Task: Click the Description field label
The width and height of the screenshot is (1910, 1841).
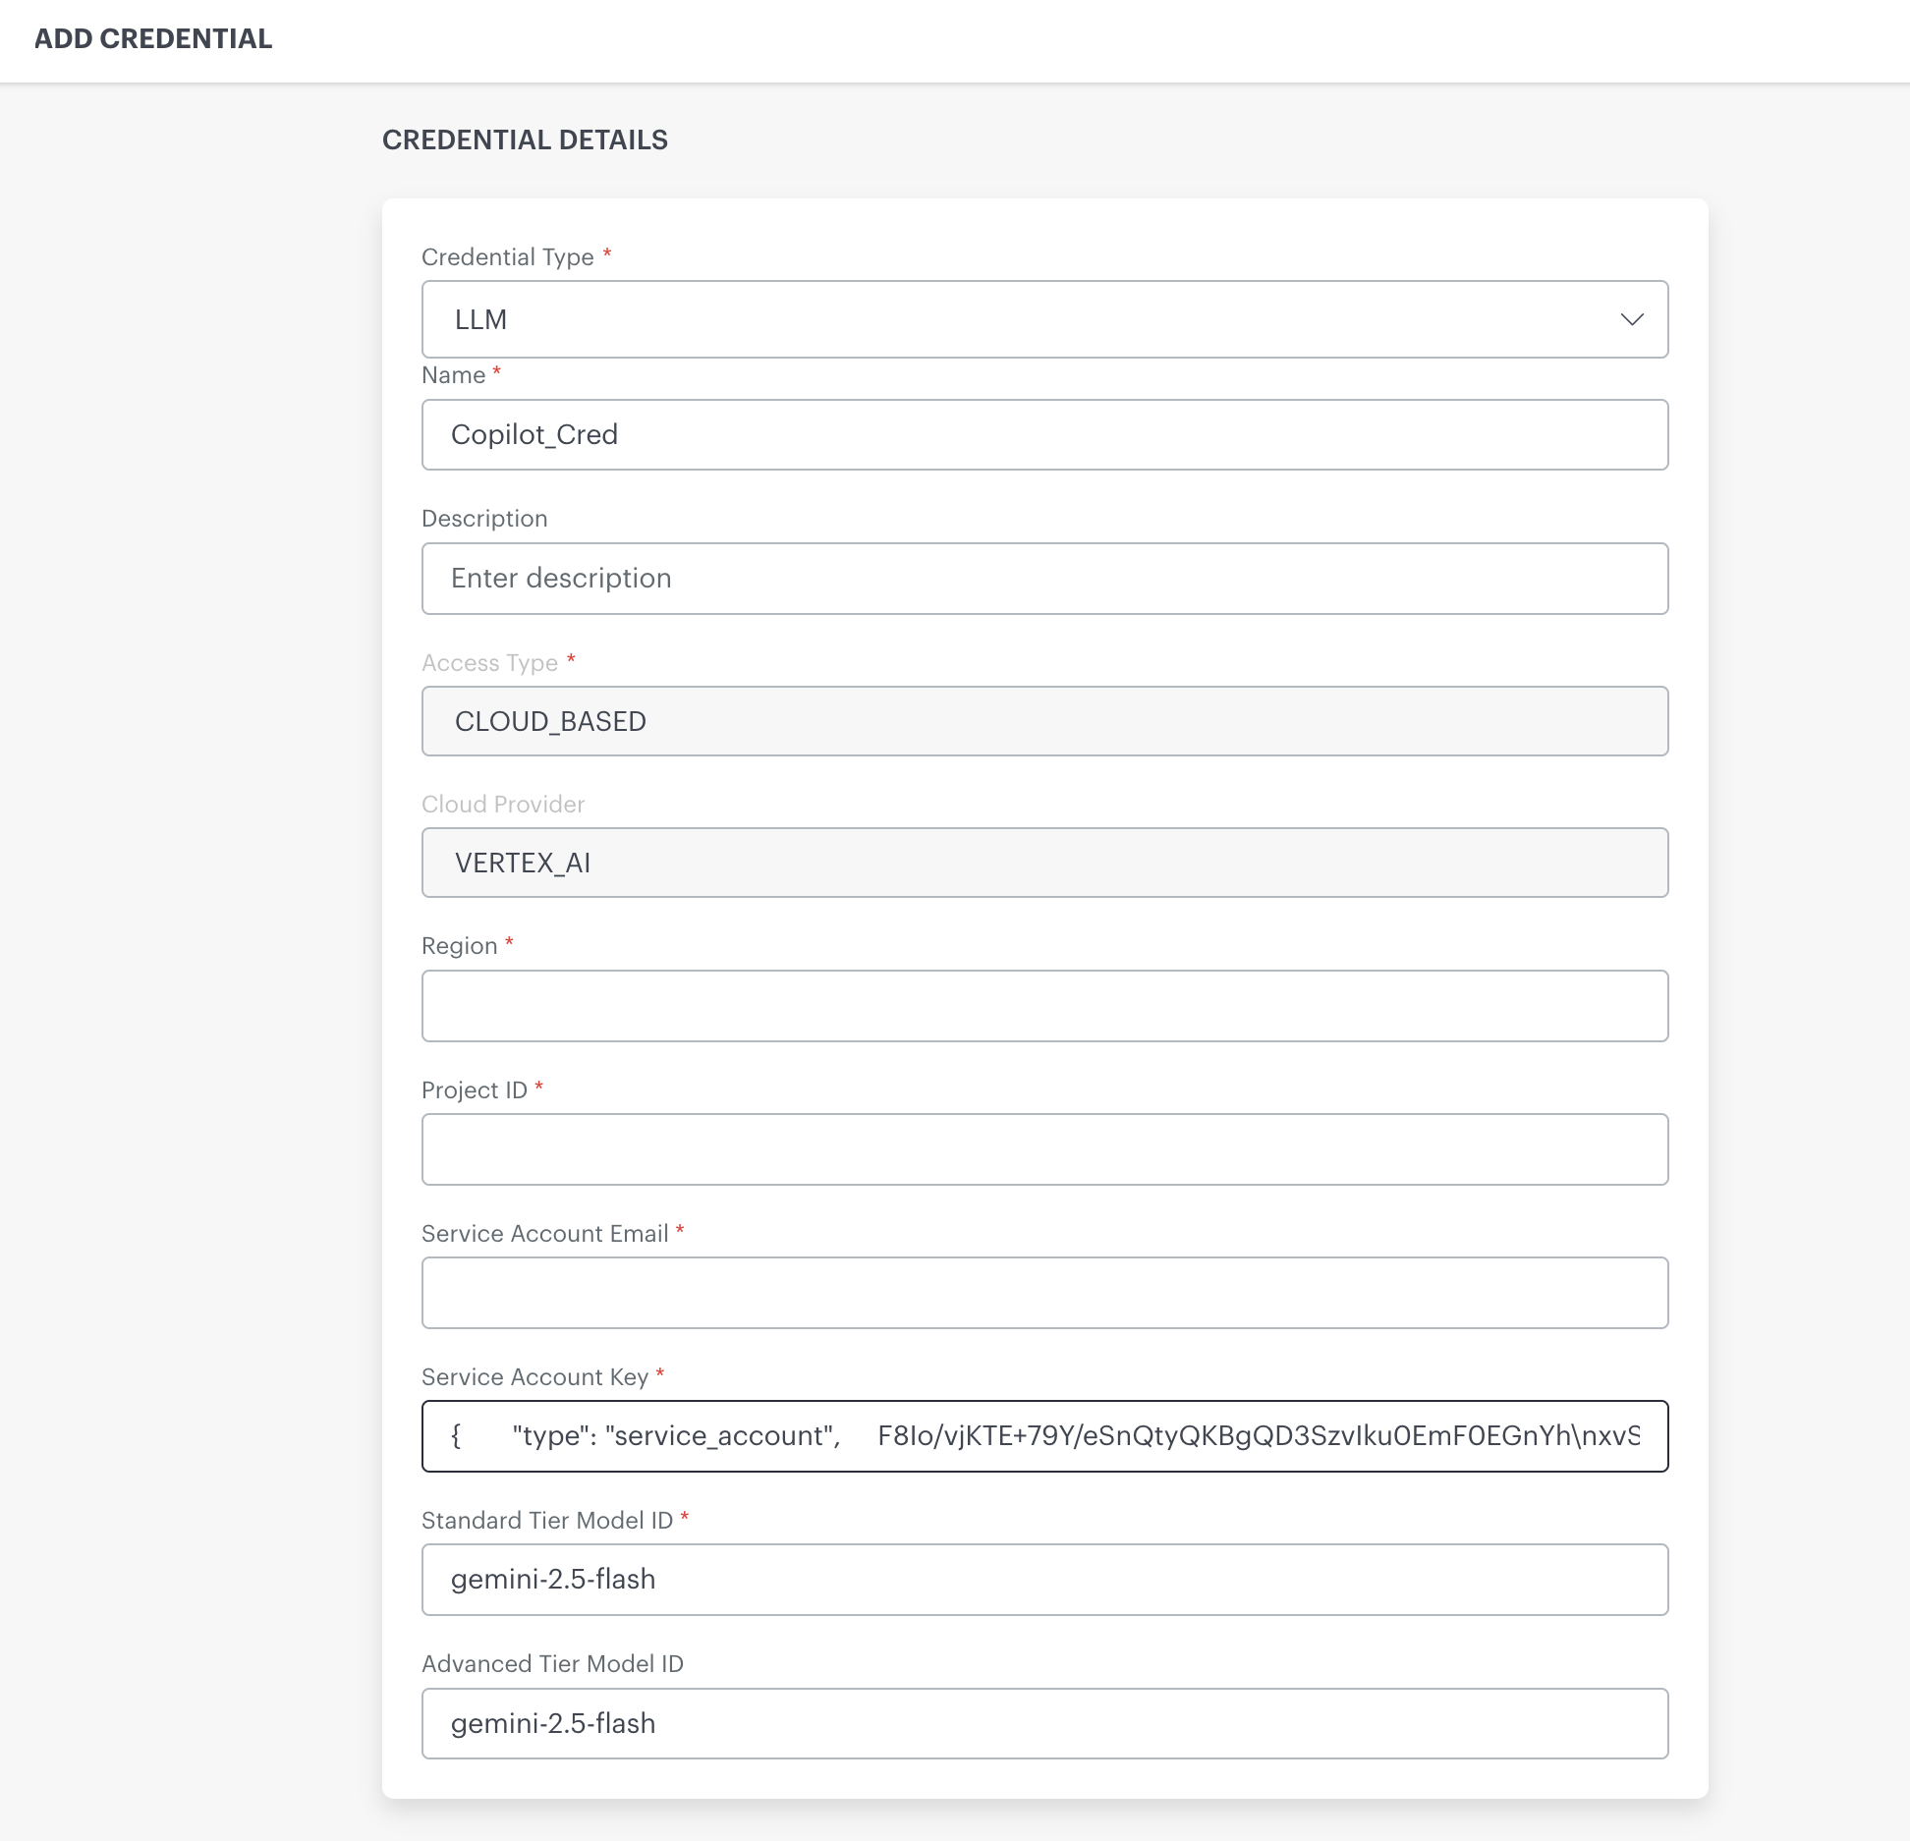Action: 484,519
